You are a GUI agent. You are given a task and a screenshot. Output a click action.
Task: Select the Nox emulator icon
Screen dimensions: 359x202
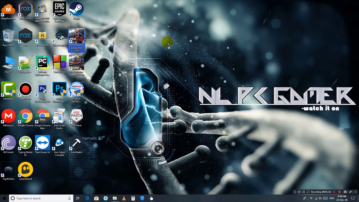[x=26, y=38]
